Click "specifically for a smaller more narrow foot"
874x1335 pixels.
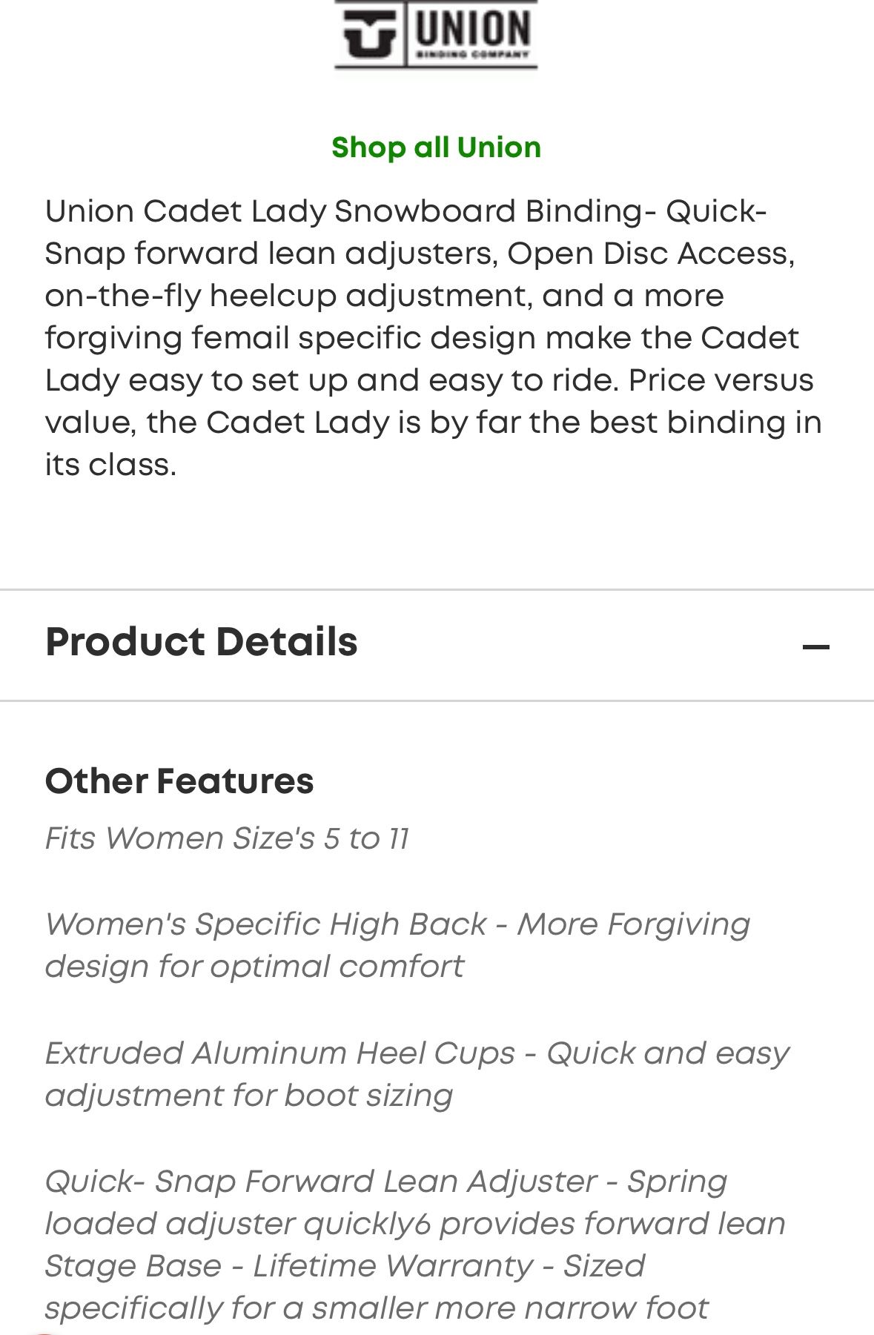(x=377, y=1308)
